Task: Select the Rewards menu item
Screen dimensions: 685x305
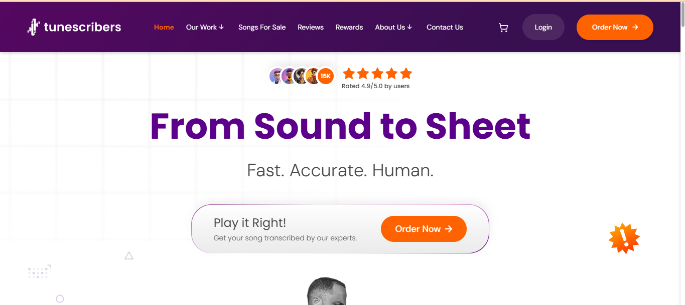Action: coord(349,27)
